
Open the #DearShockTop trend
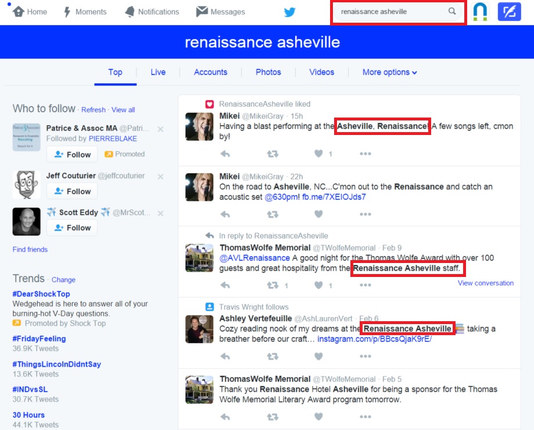41,294
